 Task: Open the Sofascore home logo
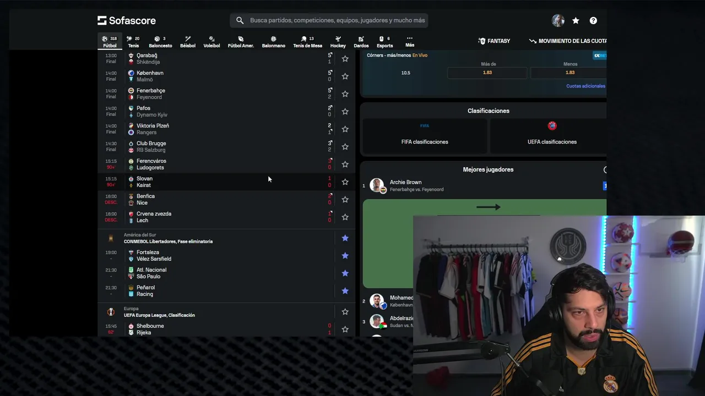(x=127, y=20)
